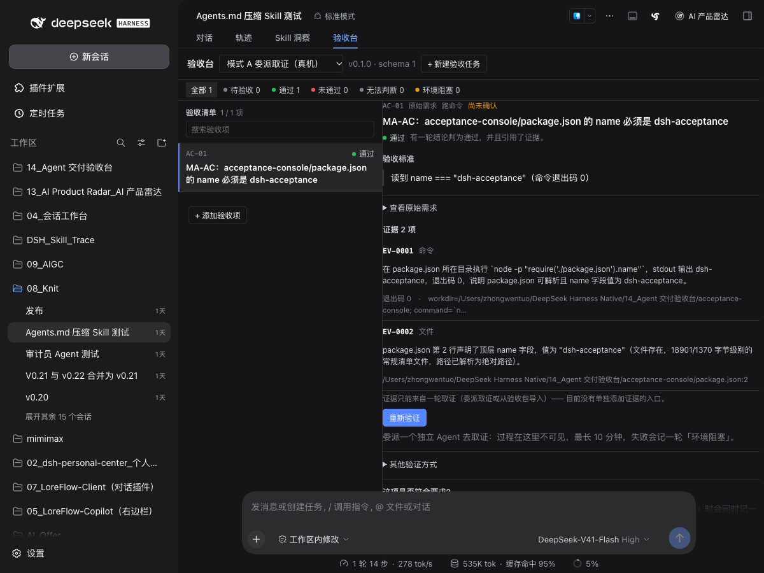
Task: Send message with the arrow button
Action: [x=679, y=539]
